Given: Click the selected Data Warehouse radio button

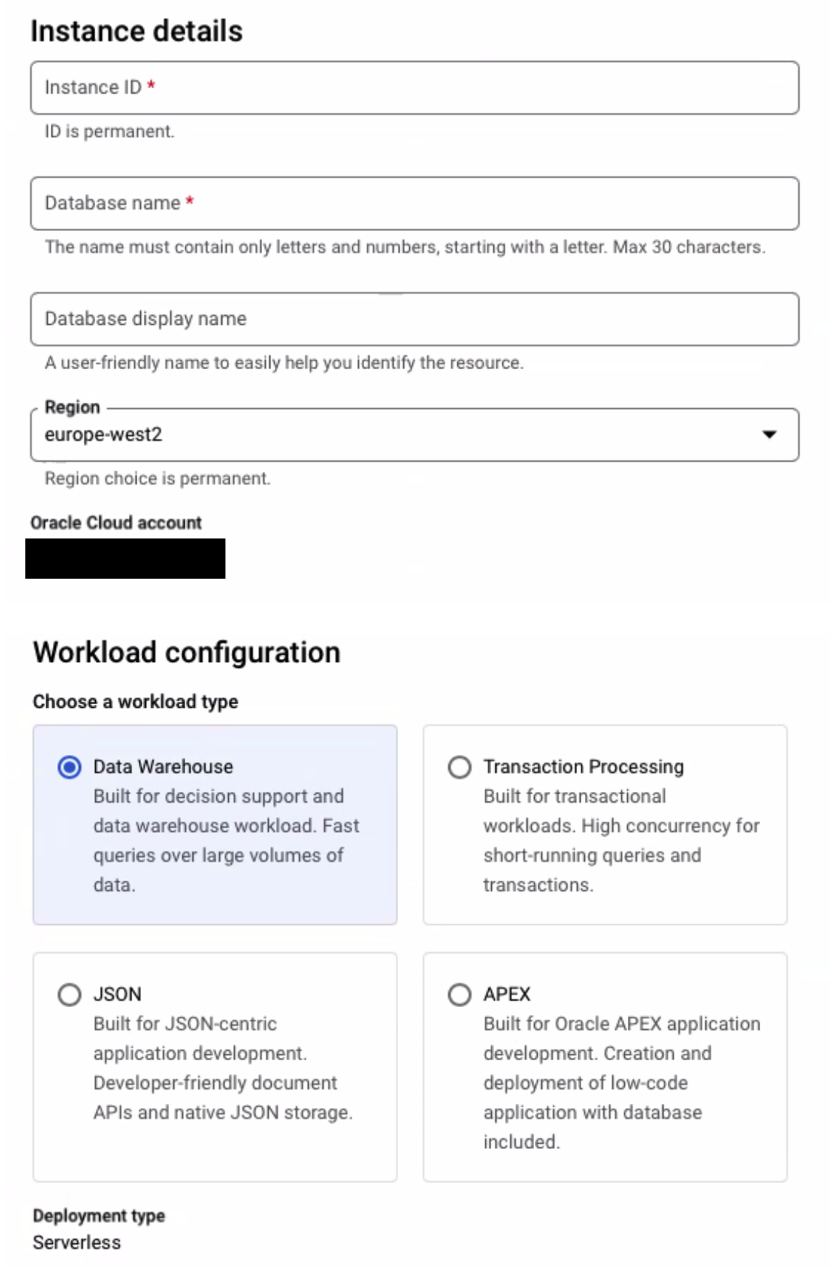Looking at the screenshot, I should pos(69,768).
